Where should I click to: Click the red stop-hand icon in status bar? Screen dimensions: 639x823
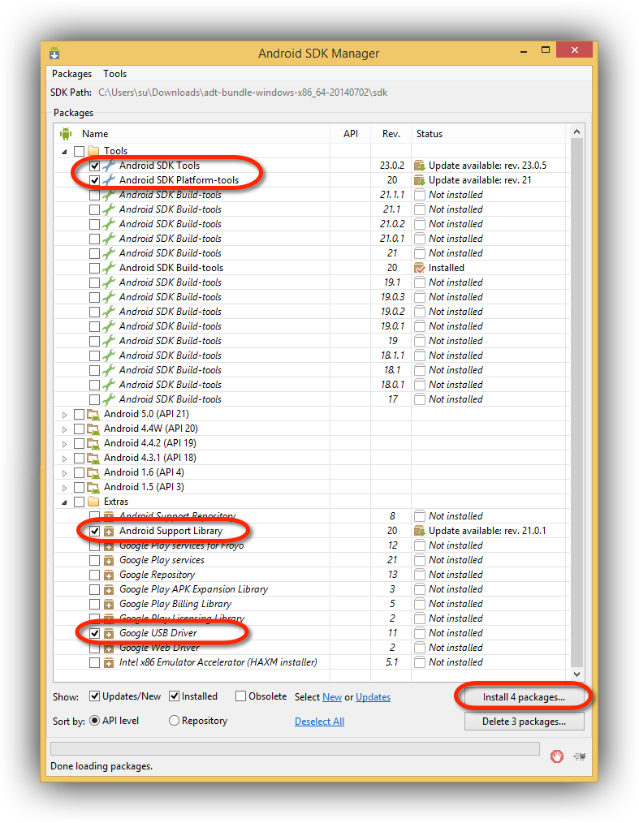coord(556,756)
